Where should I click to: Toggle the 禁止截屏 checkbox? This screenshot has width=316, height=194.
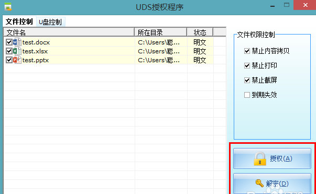click(247, 80)
